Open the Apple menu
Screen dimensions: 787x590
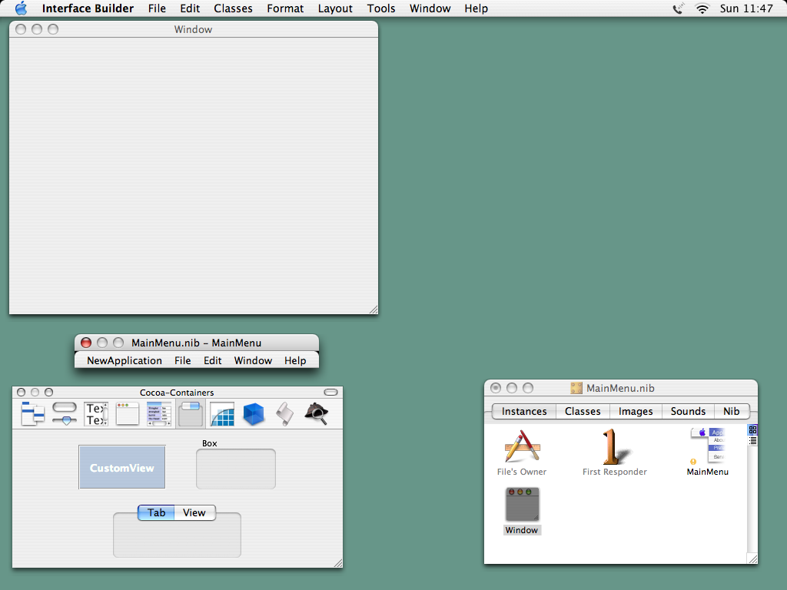(21, 8)
